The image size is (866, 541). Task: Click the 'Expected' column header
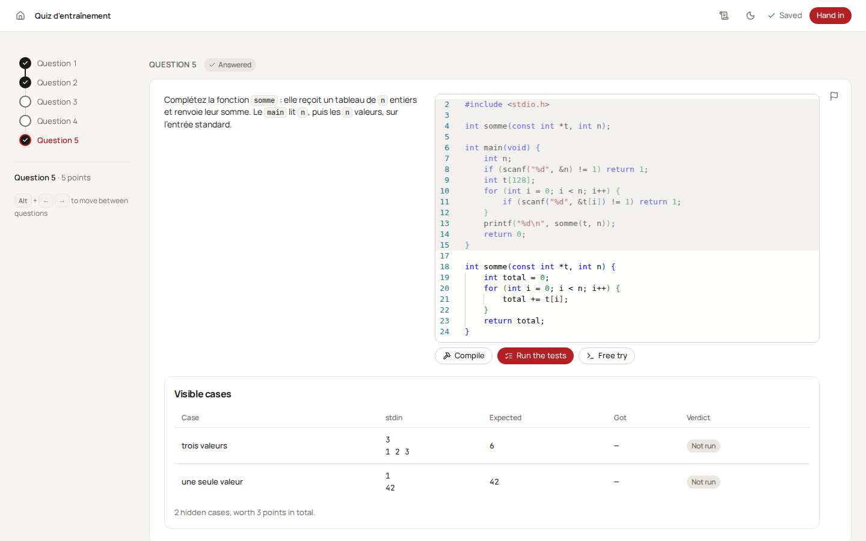click(x=505, y=418)
